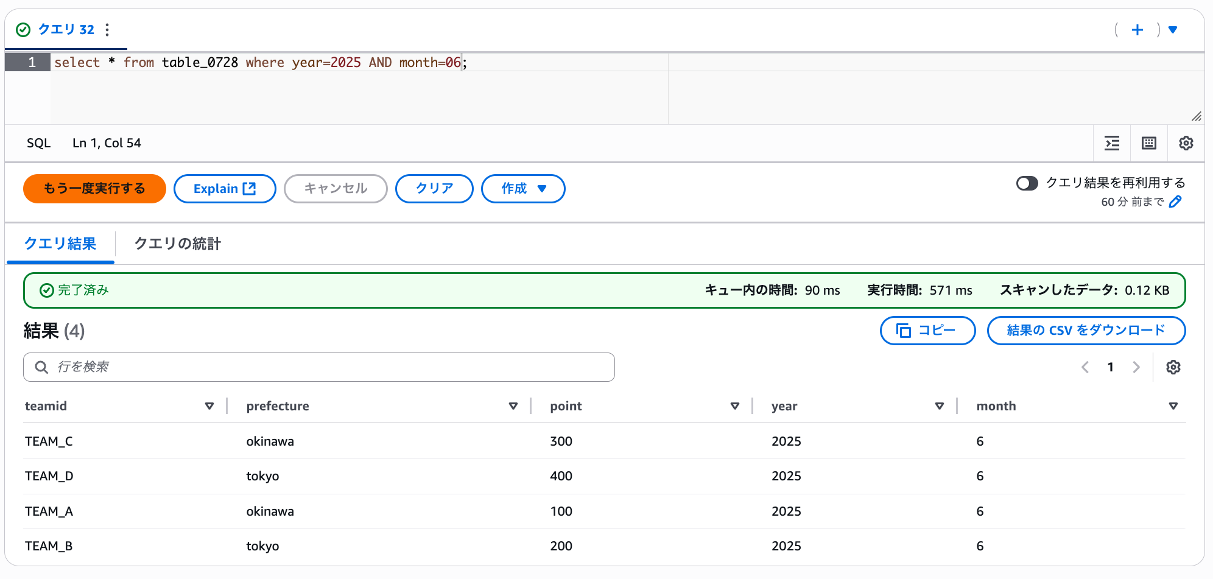
Task: Open the keyboard shortcuts icon
Action: pos(1148,143)
